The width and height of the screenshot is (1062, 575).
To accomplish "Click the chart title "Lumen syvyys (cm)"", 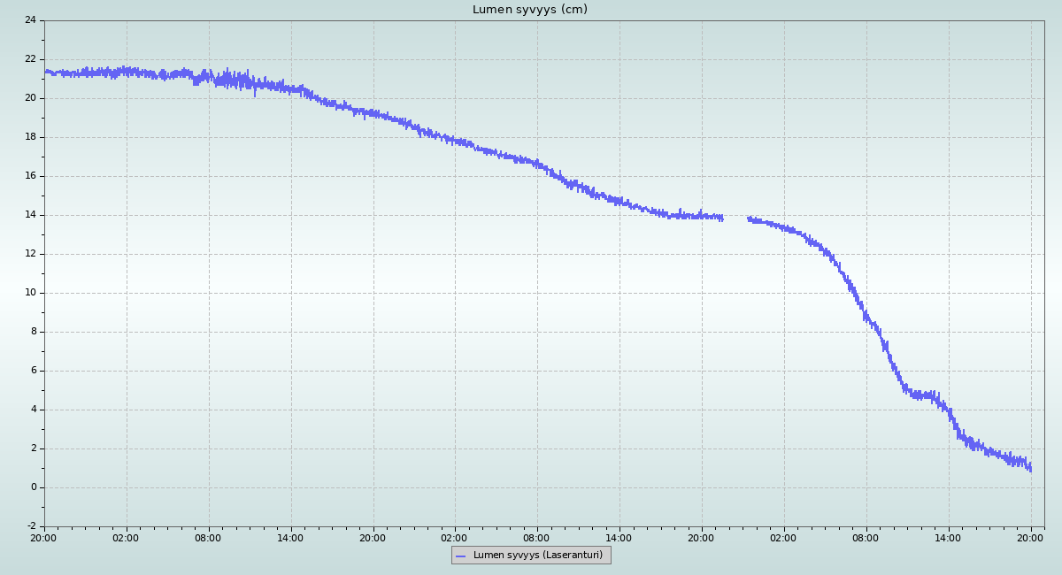I will tap(529, 10).
